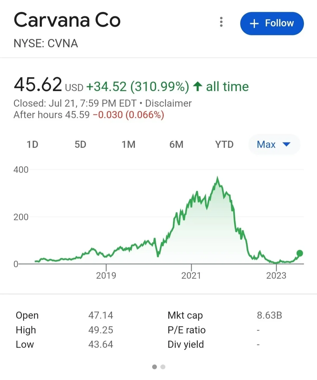This screenshot has width=317, height=380.
Task: Switch chart to 6M range
Action: [176, 144]
